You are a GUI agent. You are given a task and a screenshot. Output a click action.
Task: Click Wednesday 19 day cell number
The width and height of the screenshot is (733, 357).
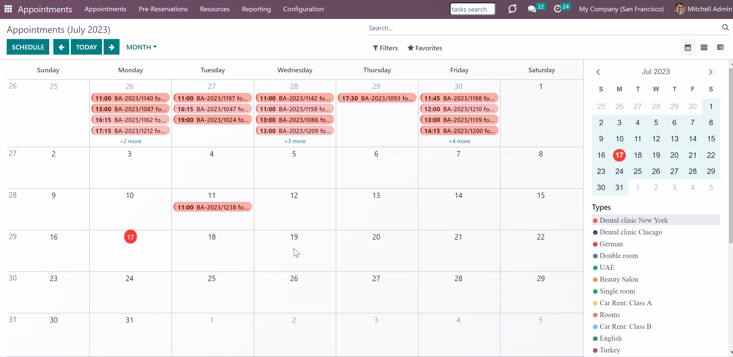(x=294, y=237)
